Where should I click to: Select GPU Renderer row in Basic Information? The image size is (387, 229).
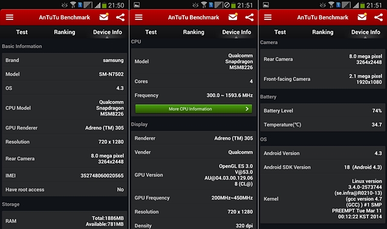[x=65, y=127]
